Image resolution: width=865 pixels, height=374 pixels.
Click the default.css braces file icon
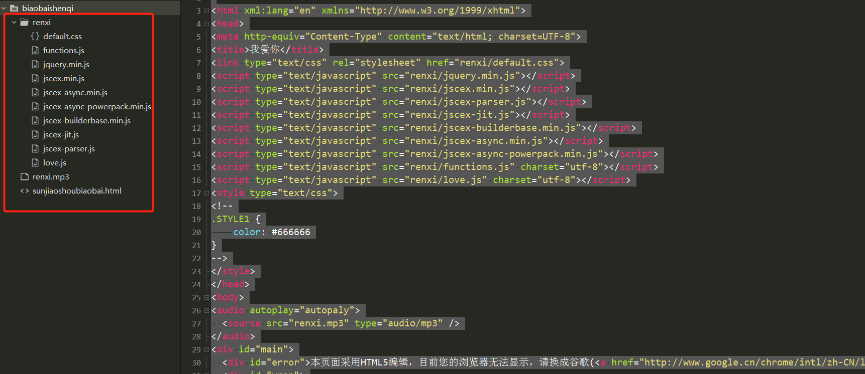point(35,36)
